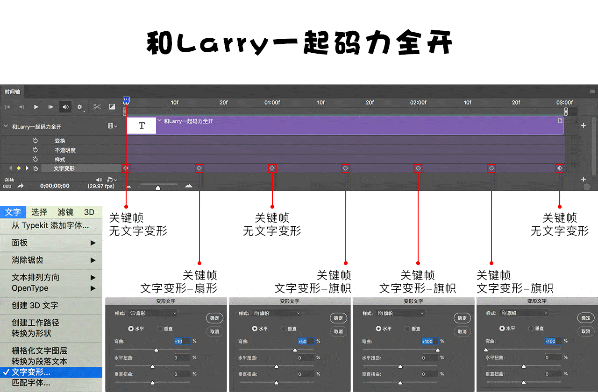Open the 滤镜 menu
Viewport: 598px width, 392px height.
click(x=65, y=212)
